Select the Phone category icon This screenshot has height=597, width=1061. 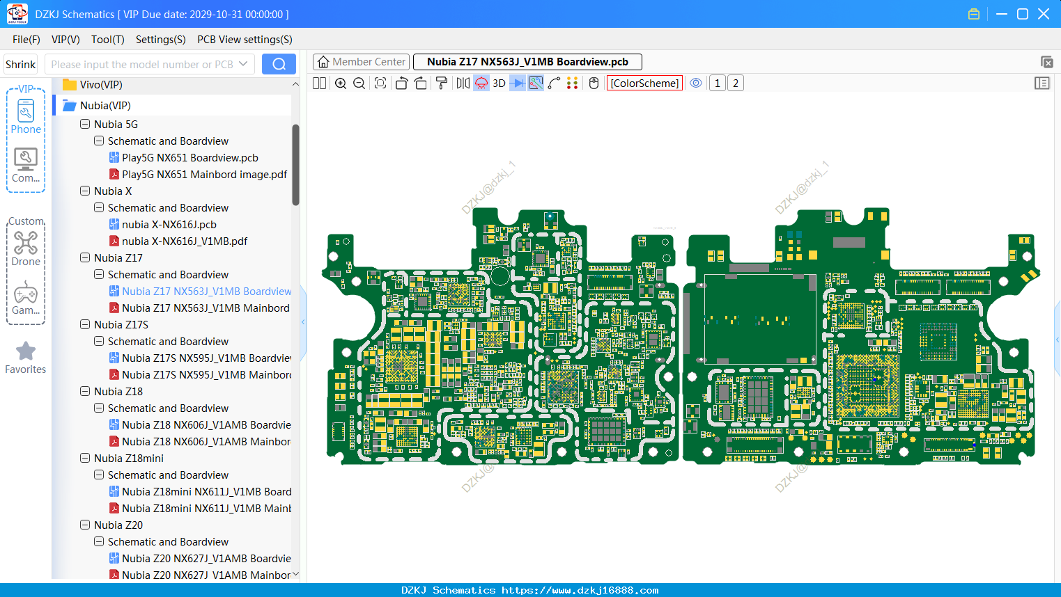tap(26, 116)
